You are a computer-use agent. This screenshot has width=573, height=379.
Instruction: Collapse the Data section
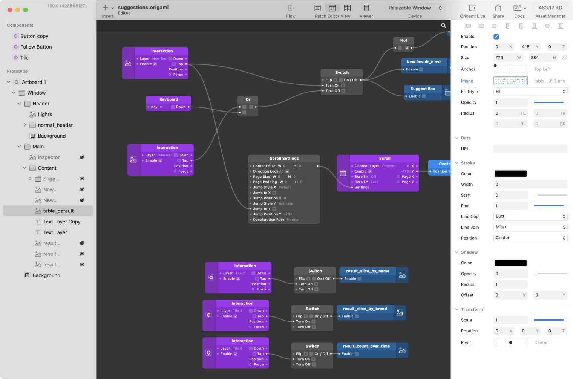457,138
